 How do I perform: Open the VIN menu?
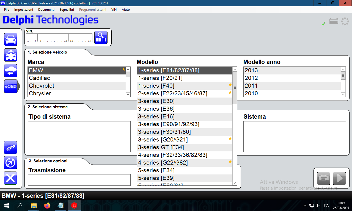(x=114, y=9)
